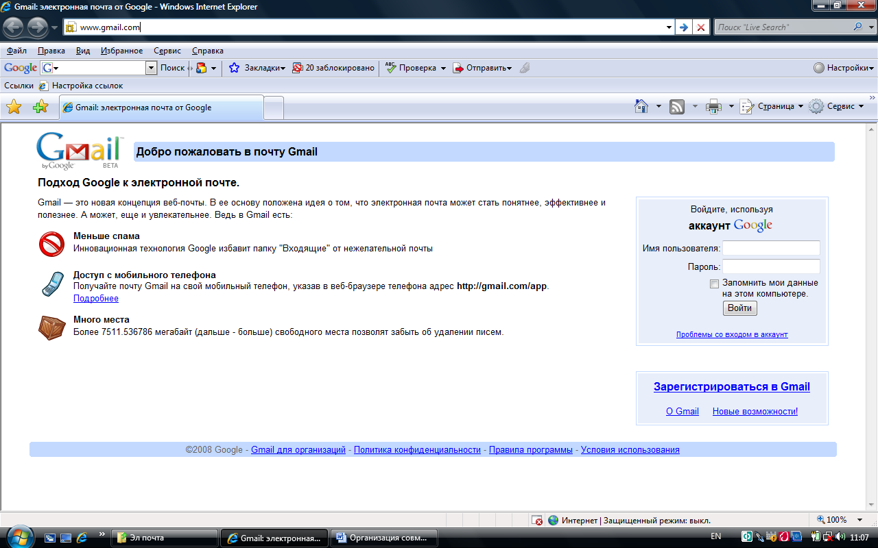
Task: Click the status bar blocked popup icon
Action: (537, 520)
